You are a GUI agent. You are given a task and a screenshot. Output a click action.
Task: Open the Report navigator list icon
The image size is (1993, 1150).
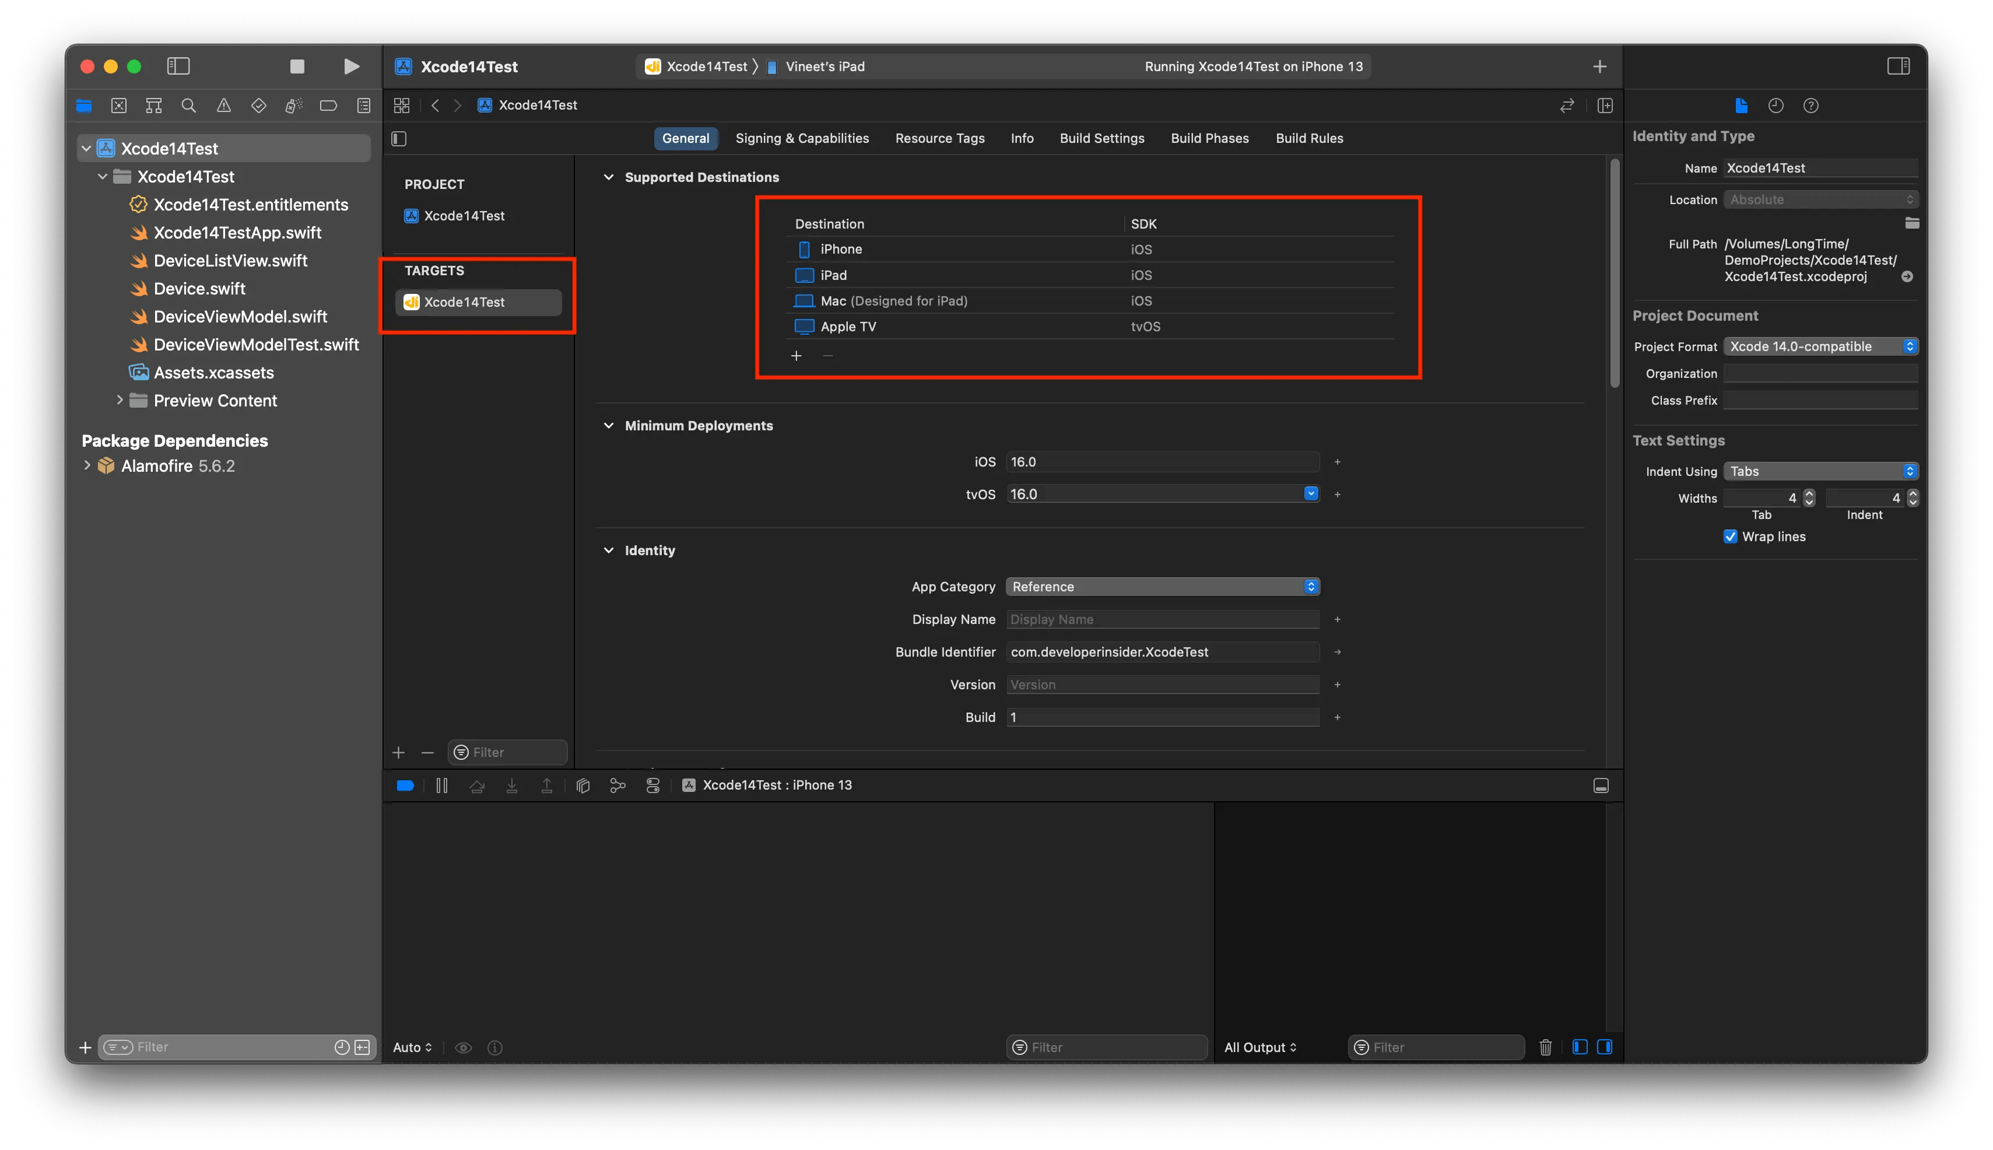point(363,105)
